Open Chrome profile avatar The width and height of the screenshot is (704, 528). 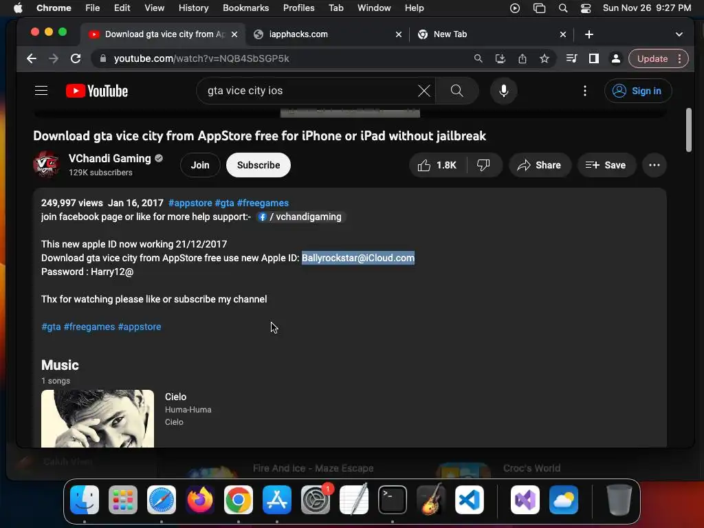pos(616,58)
